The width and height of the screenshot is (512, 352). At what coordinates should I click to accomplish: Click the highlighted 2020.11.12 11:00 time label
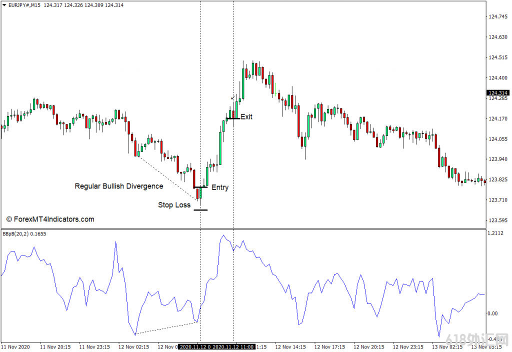click(234, 346)
